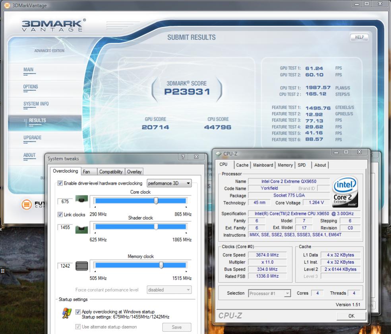The height and width of the screenshot is (334, 391).
Task: Open Force constant performance level dropdown
Action: [x=169, y=290]
